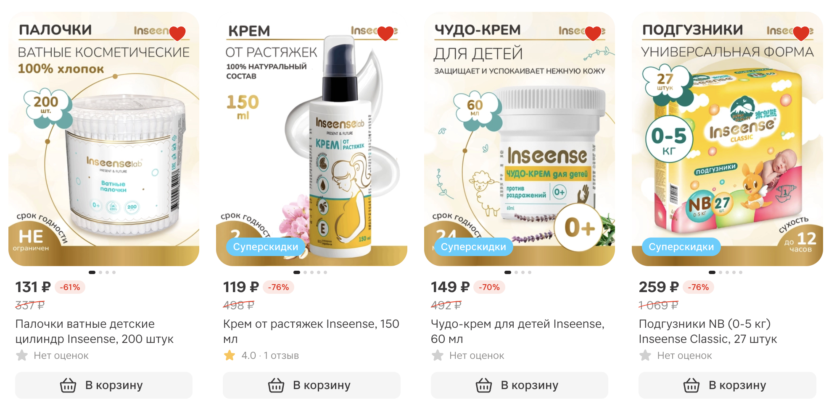Add stretch mark cream to cart
Image resolution: width=834 pixels, height=413 pixels.
pyautogui.click(x=311, y=385)
